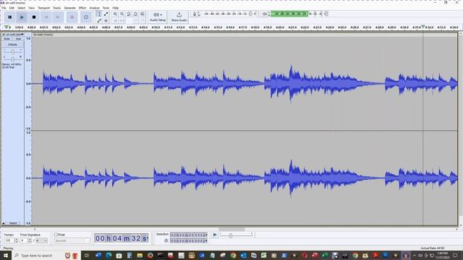Adjust the track pan slider
Viewport: 463px width, 260px height.
[13, 59]
